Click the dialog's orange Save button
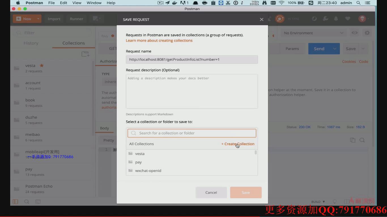387x217 pixels. pos(246,192)
